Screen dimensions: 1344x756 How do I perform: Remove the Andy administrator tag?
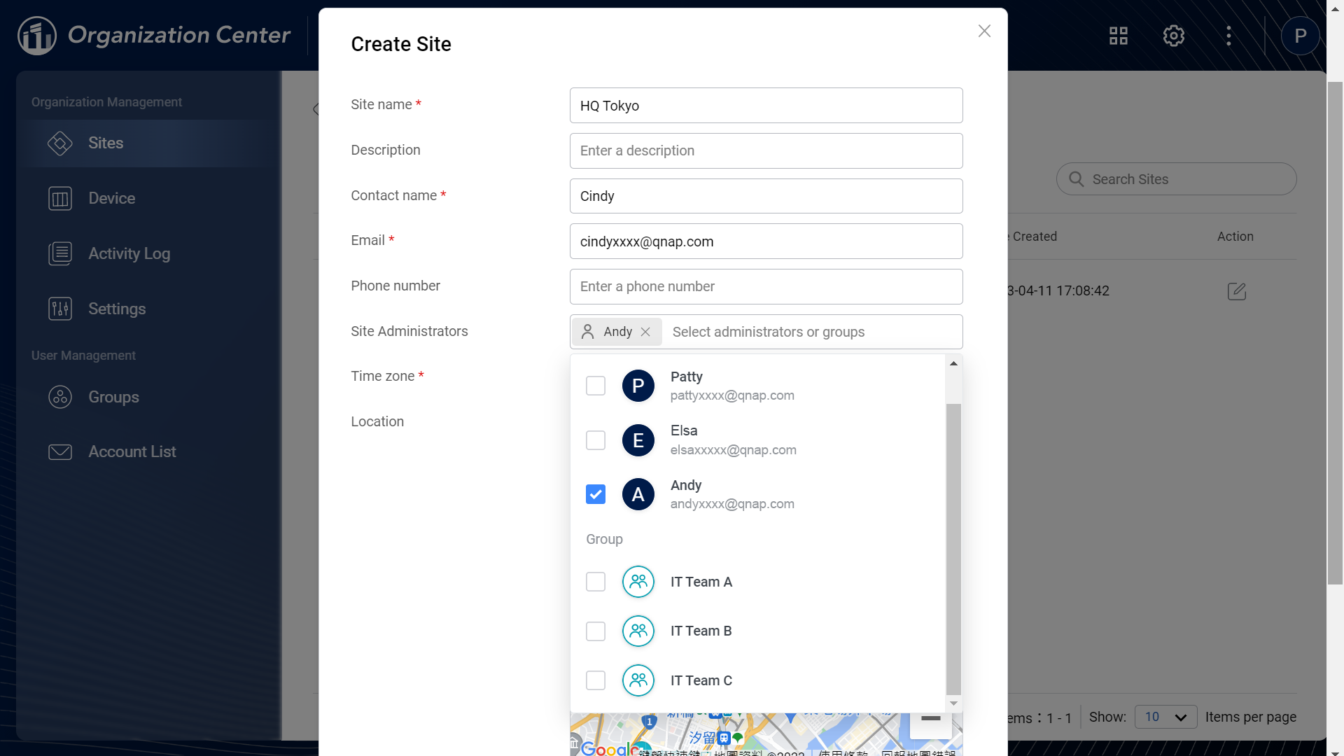pos(645,332)
